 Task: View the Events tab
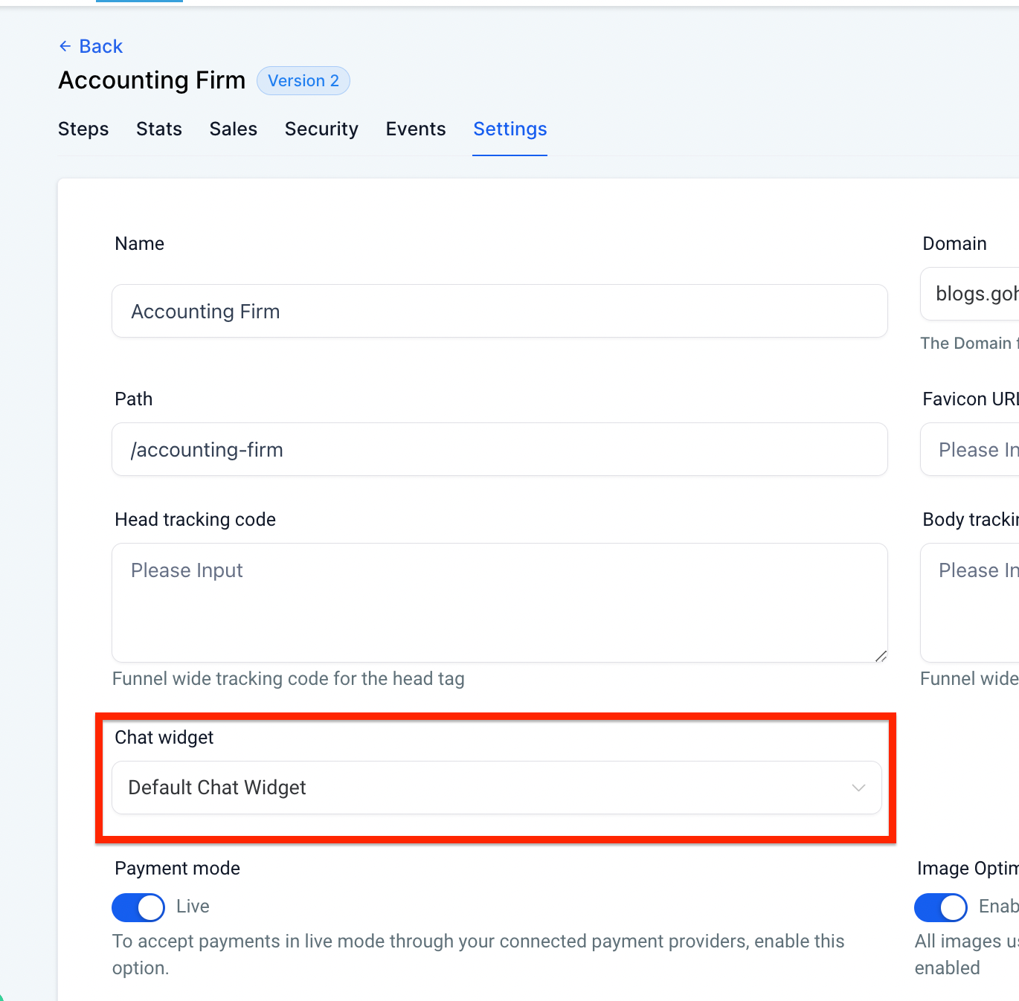416,129
